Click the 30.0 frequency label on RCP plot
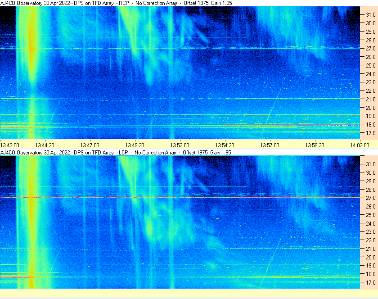 point(371,23)
